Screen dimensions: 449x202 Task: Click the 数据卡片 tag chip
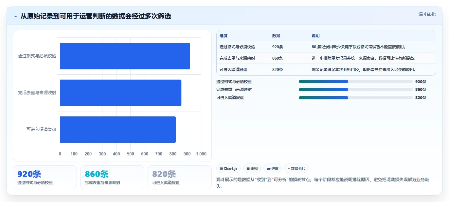(296, 168)
